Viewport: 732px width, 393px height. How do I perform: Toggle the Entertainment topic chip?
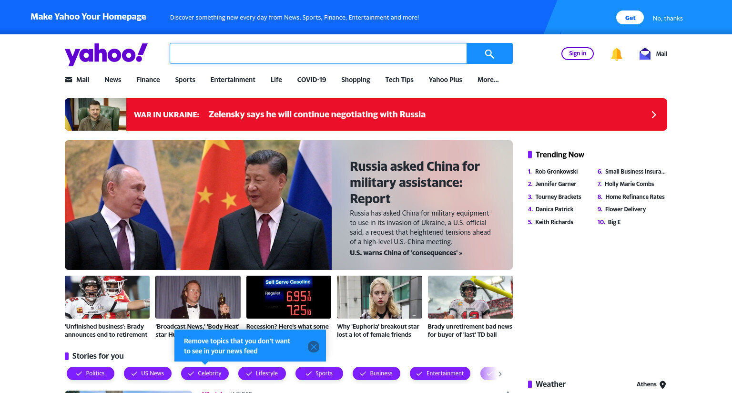tap(440, 373)
